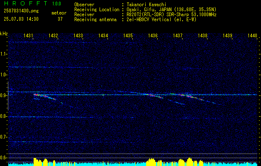Click the 1439 time axis label
This screenshot has height=166, width=261.
click(227, 35)
